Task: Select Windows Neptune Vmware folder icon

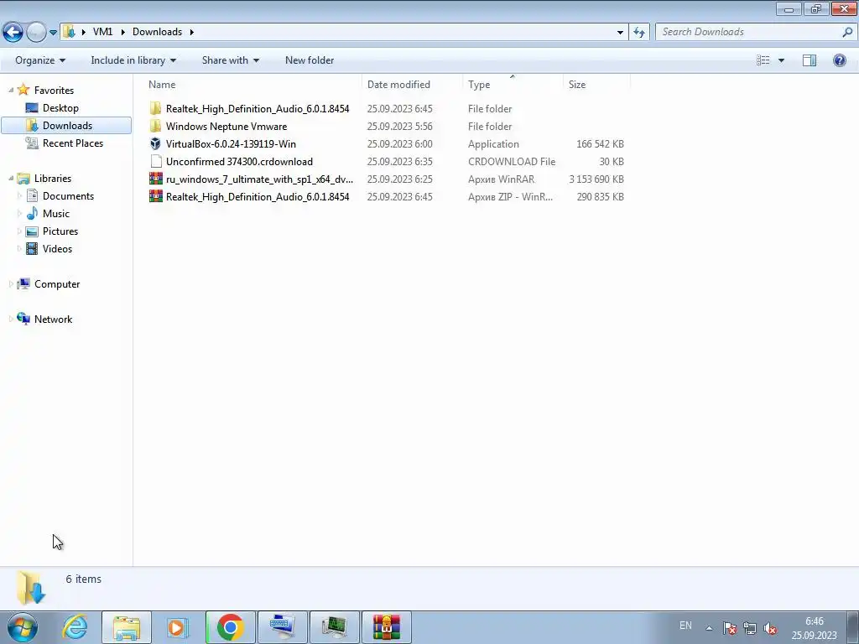Action: [x=155, y=126]
